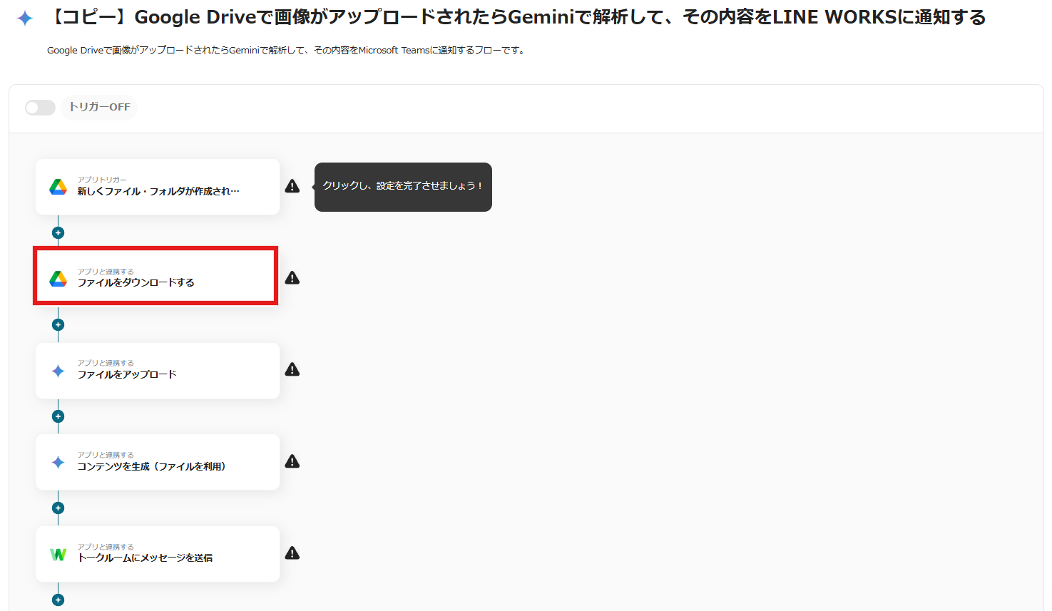Click Google Drive icon in trigger step

coord(58,187)
